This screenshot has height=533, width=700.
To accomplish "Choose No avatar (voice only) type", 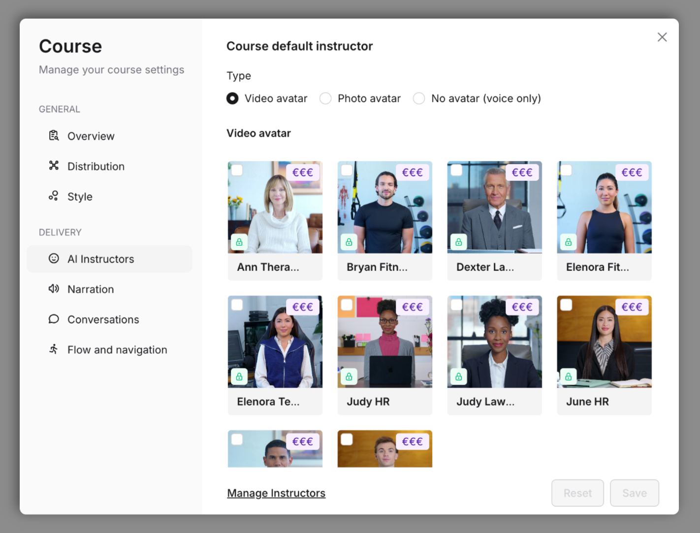I will (x=419, y=98).
